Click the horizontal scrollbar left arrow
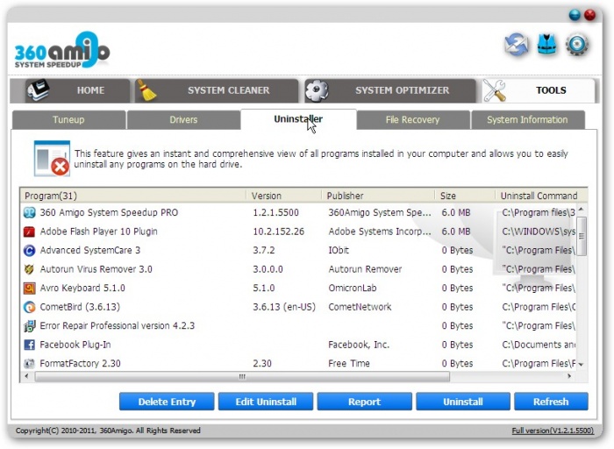Screen dimensions: 614x449 [26, 376]
